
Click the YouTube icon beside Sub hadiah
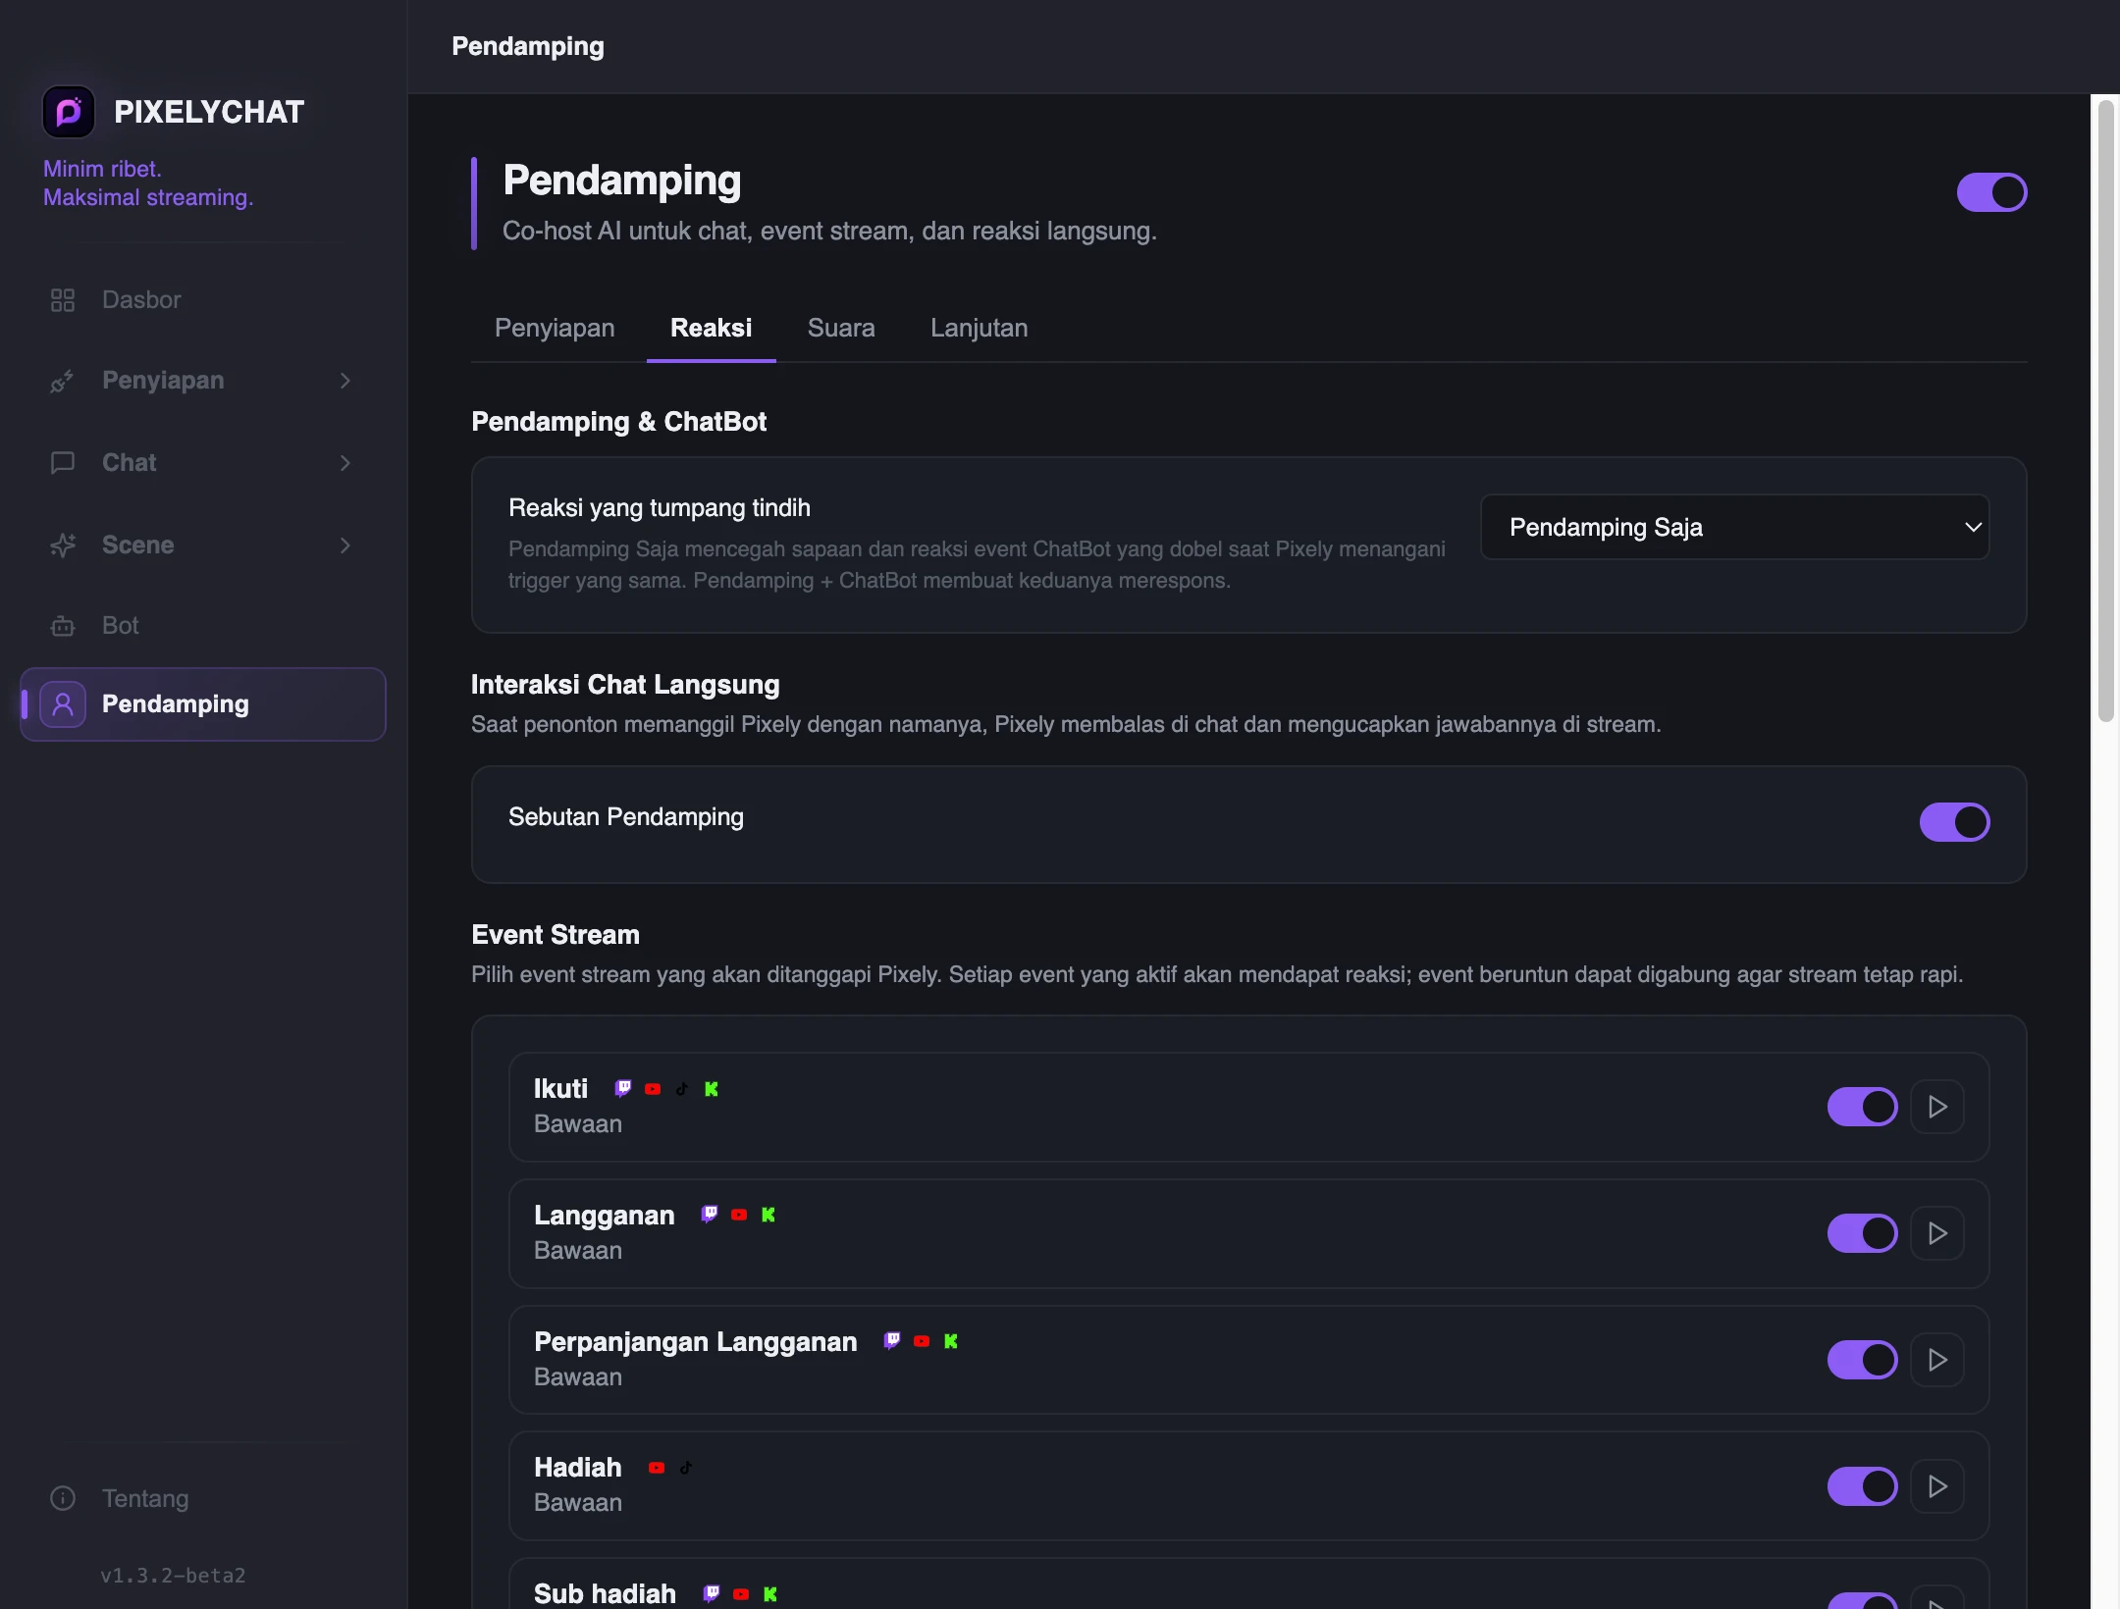coord(741,1593)
